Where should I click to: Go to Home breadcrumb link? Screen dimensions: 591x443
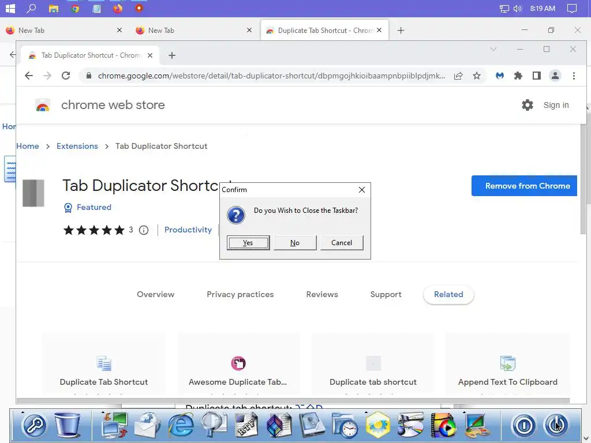[28, 146]
